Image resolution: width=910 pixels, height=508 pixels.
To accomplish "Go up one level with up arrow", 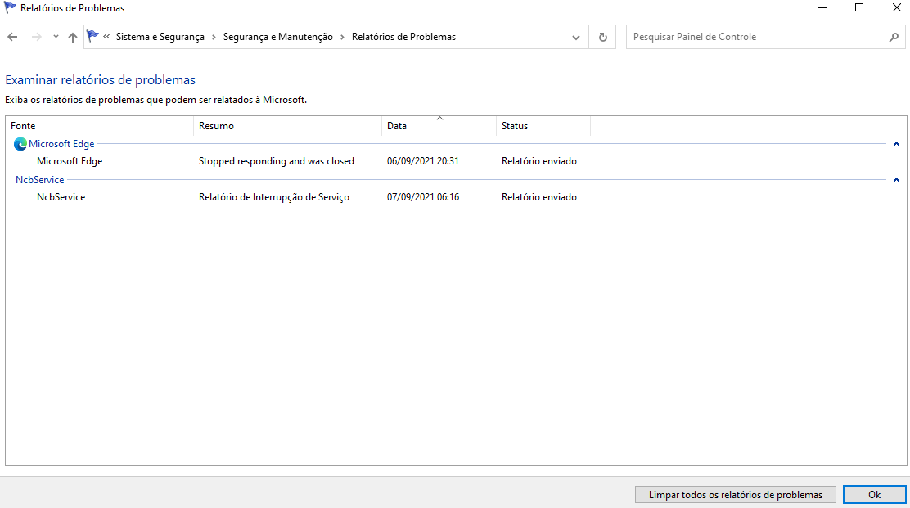I will click(x=73, y=37).
